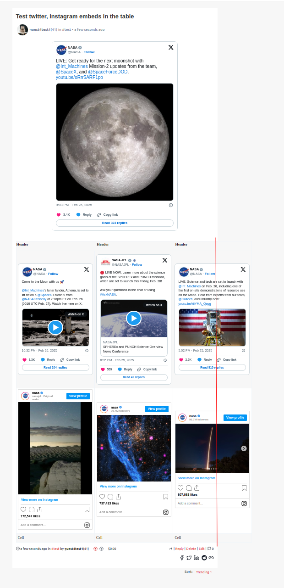Click Read 323 replies button
The width and height of the screenshot is (284, 588).
(x=115, y=223)
